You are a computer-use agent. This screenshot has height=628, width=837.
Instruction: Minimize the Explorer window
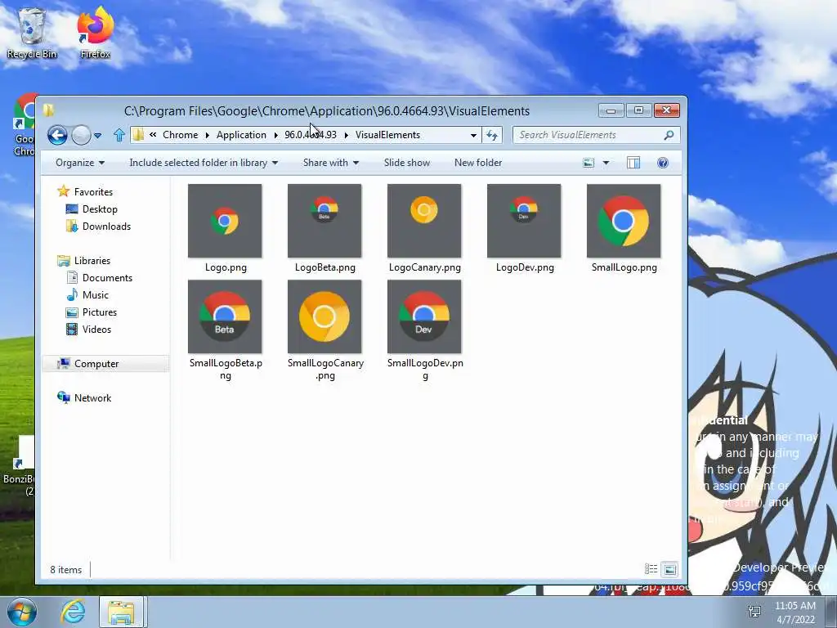(x=611, y=110)
